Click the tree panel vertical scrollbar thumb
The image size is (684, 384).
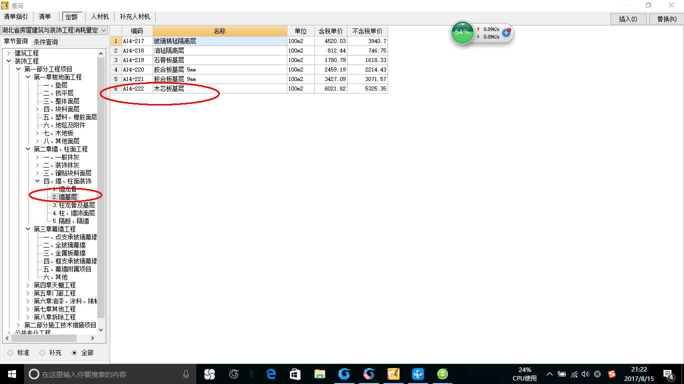tap(101, 187)
